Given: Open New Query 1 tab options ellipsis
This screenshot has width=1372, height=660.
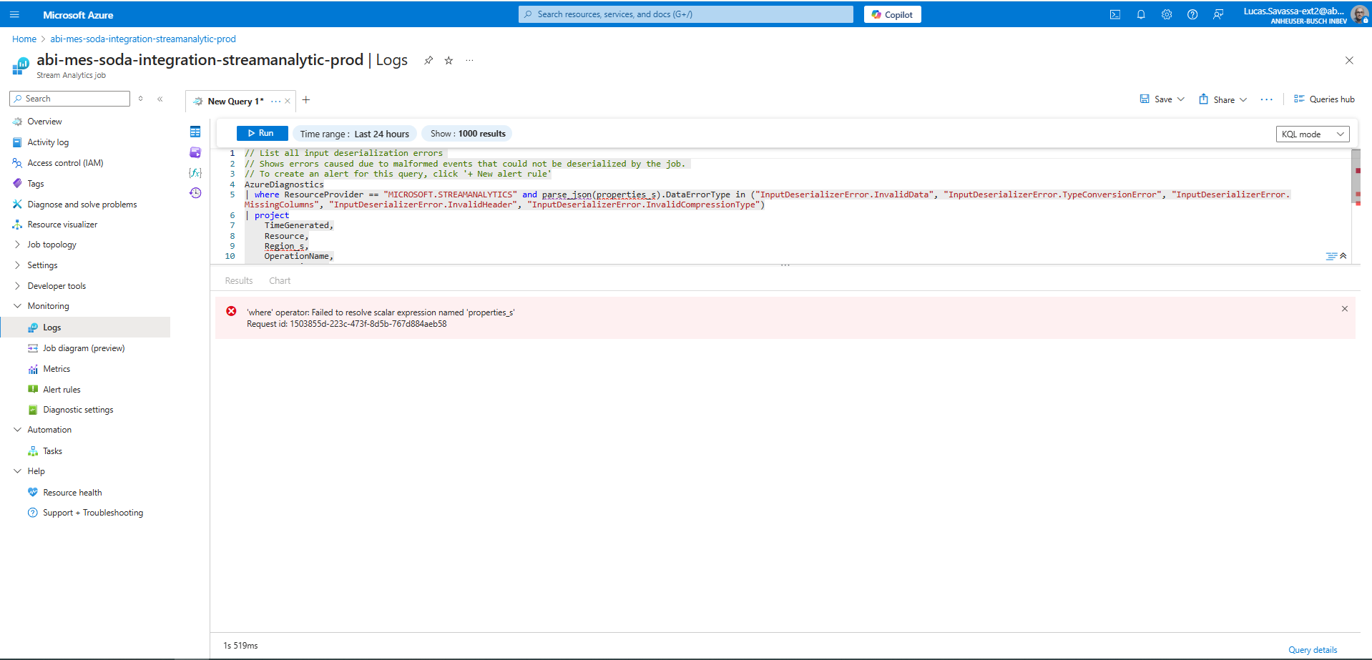Looking at the screenshot, I should pyautogui.click(x=276, y=102).
